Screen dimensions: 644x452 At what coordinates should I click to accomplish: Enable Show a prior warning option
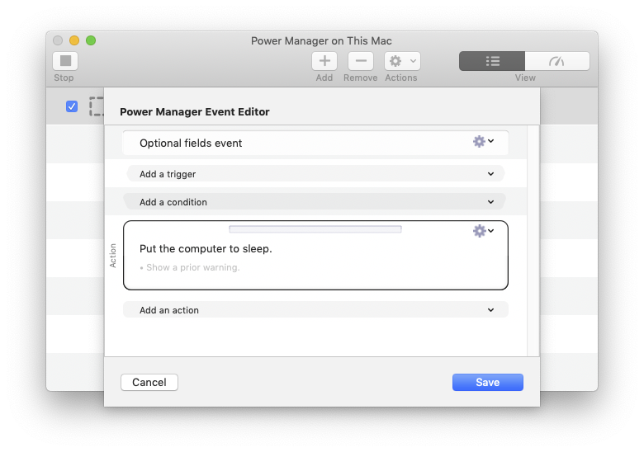pos(190,267)
